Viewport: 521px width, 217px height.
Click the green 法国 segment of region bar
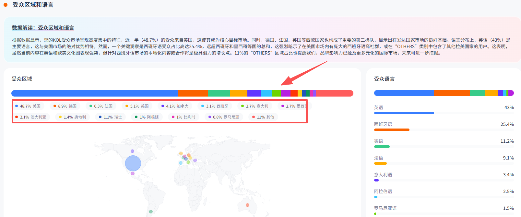coord(219,93)
